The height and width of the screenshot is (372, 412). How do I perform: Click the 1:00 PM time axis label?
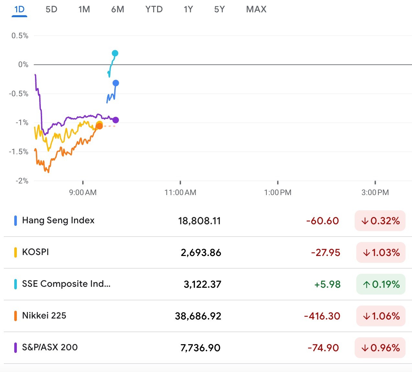click(x=278, y=192)
